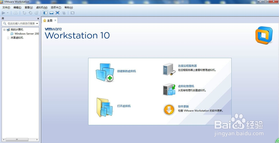Click the 虚拟化物理机 link
The height and width of the screenshot is (143, 279).
pyautogui.click(x=186, y=86)
